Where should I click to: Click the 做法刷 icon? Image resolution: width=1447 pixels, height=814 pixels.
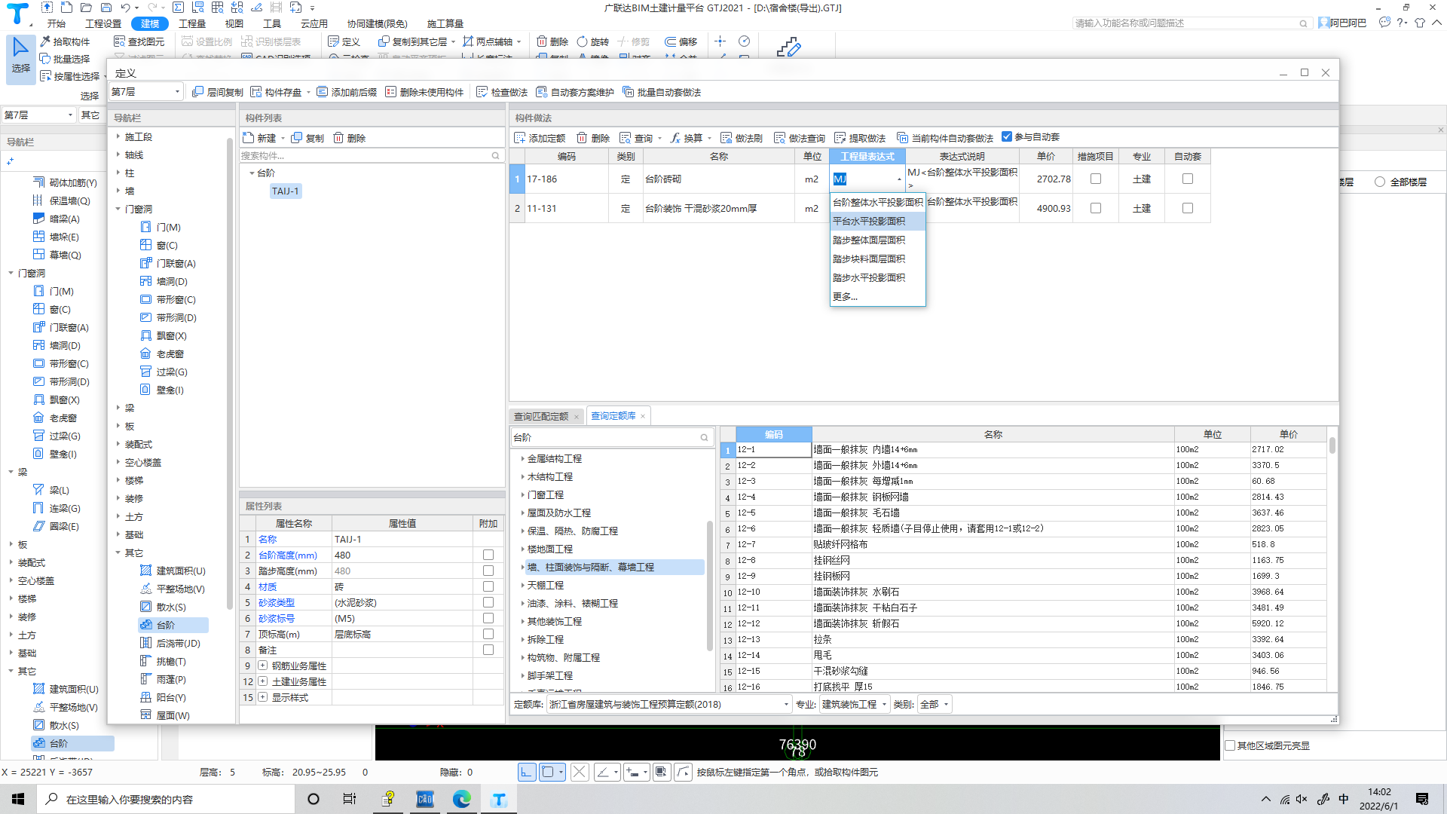pos(726,138)
